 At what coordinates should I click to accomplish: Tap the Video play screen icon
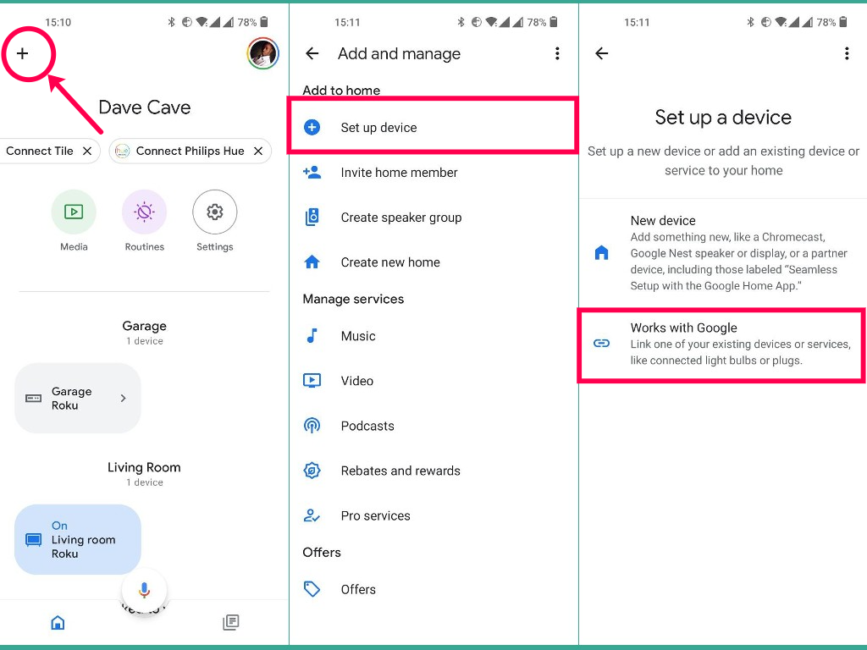click(x=312, y=380)
